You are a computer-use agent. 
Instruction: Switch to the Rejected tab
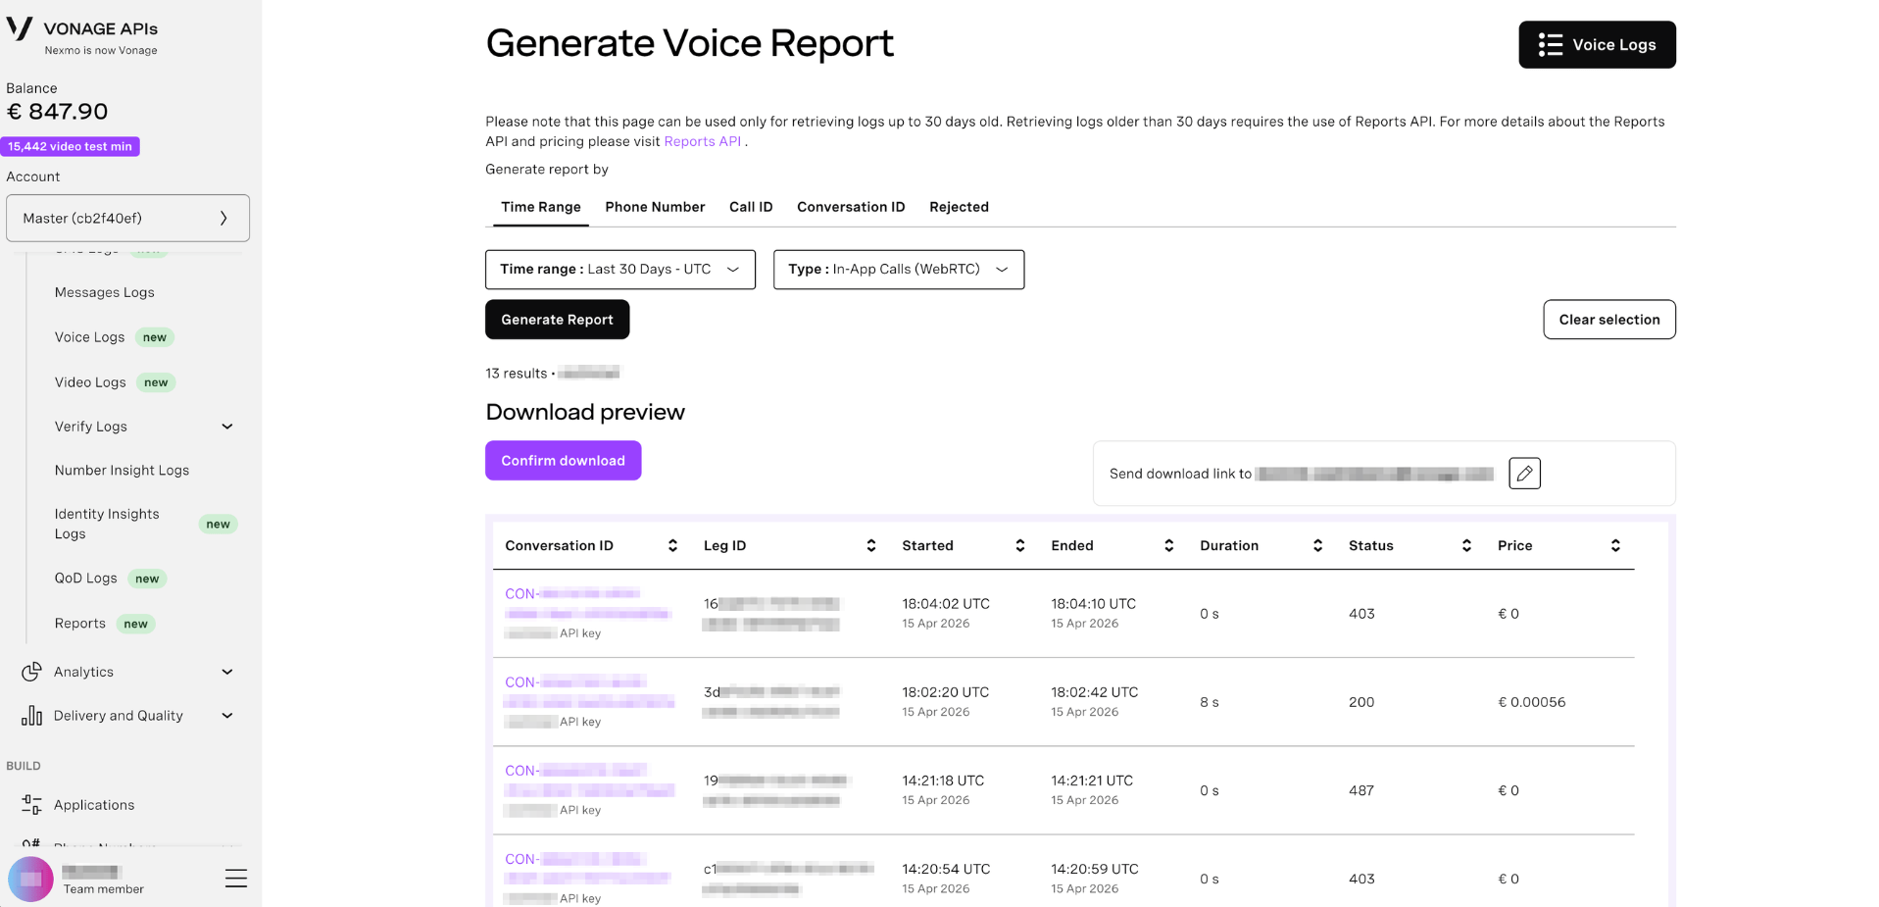click(x=959, y=207)
